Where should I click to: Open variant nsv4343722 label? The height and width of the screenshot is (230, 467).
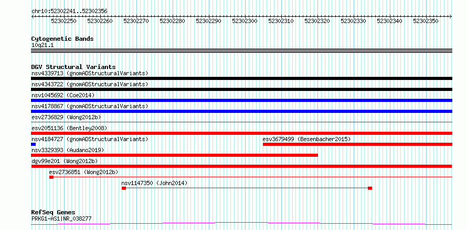pyautogui.click(x=90, y=84)
